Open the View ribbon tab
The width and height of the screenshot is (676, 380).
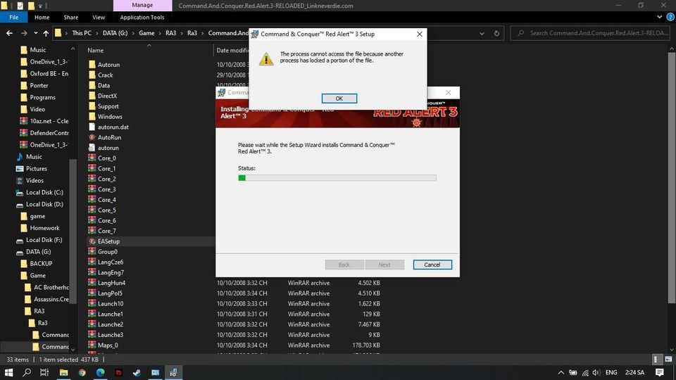[99, 17]
